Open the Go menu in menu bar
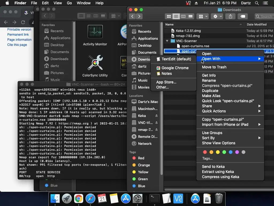 coord(69,3)
